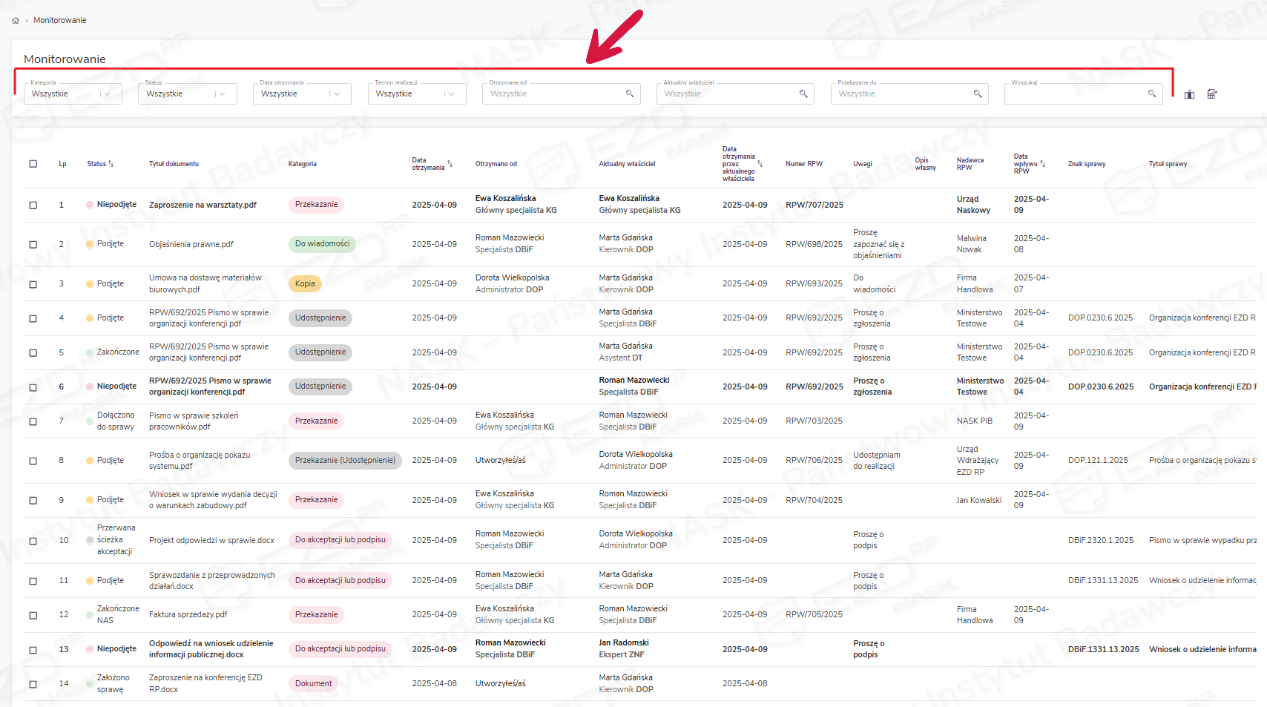Viewport: 1267px width, 707px height.
Task: Click the search icon in Wyszukaj field
Action: 1151,93
